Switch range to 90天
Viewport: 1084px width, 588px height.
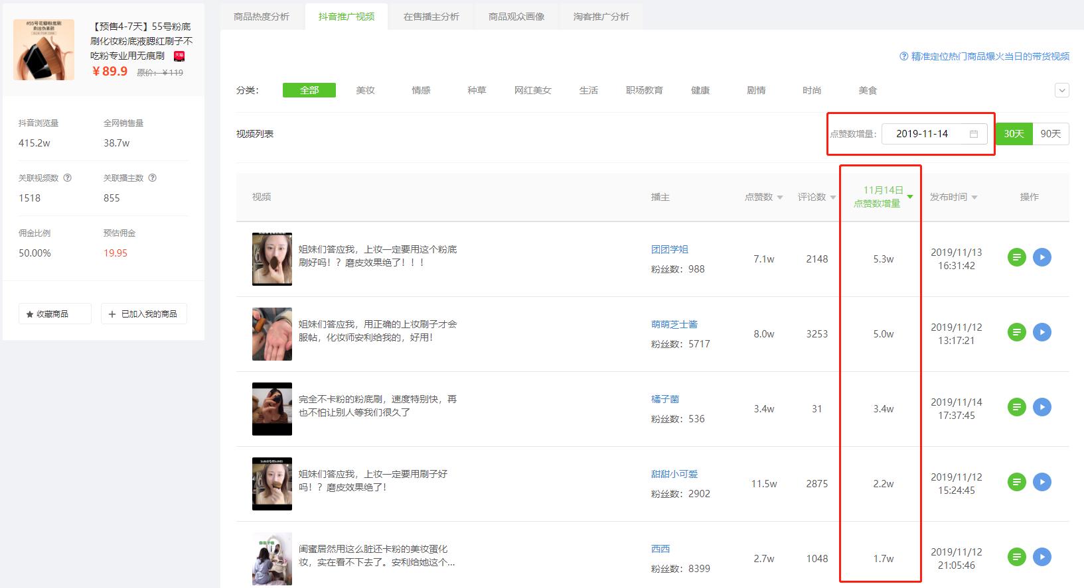click(x=1050, y=134)
